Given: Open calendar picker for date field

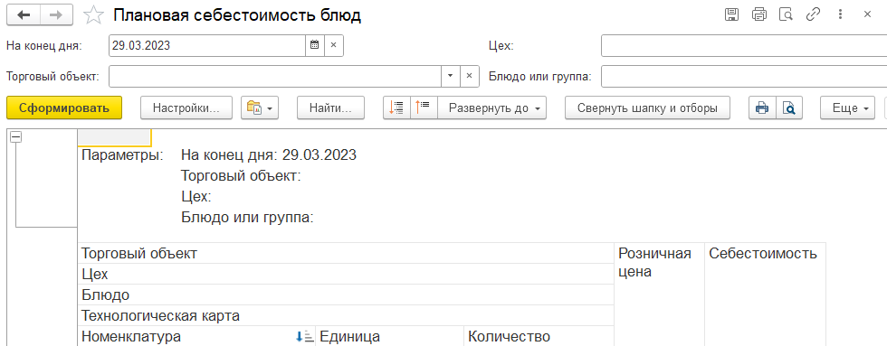Looking at the screenshot, I should [315, 46].
